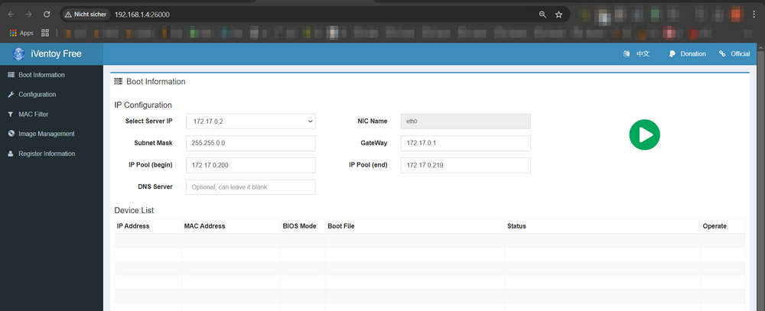Screen dimensions: 765x311
Task: Click the Configuration wrench icon
Action: [11, 95]
